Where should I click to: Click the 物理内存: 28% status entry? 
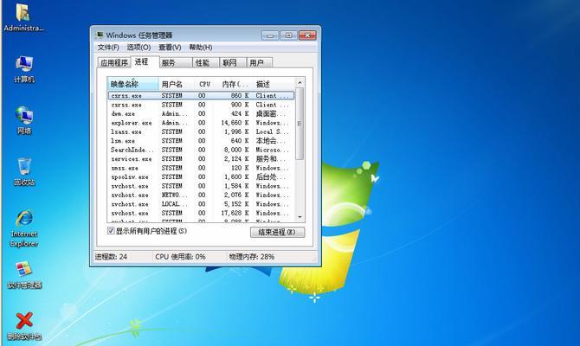tap(252, 257)
